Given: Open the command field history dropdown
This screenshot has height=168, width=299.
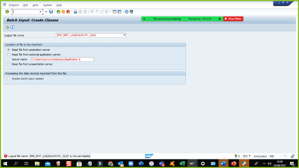Looking at the screenshot, I should 41,12.
